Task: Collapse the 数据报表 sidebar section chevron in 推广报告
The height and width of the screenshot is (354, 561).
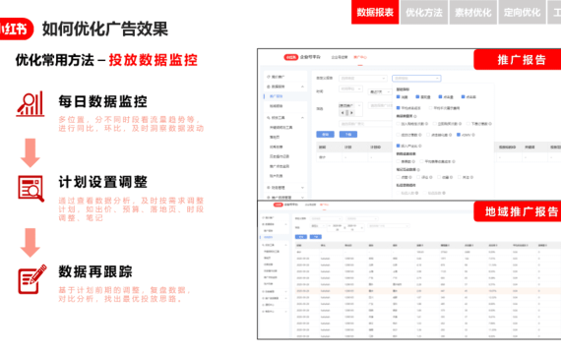Action: pyautogui.click(x=302, y=87)
